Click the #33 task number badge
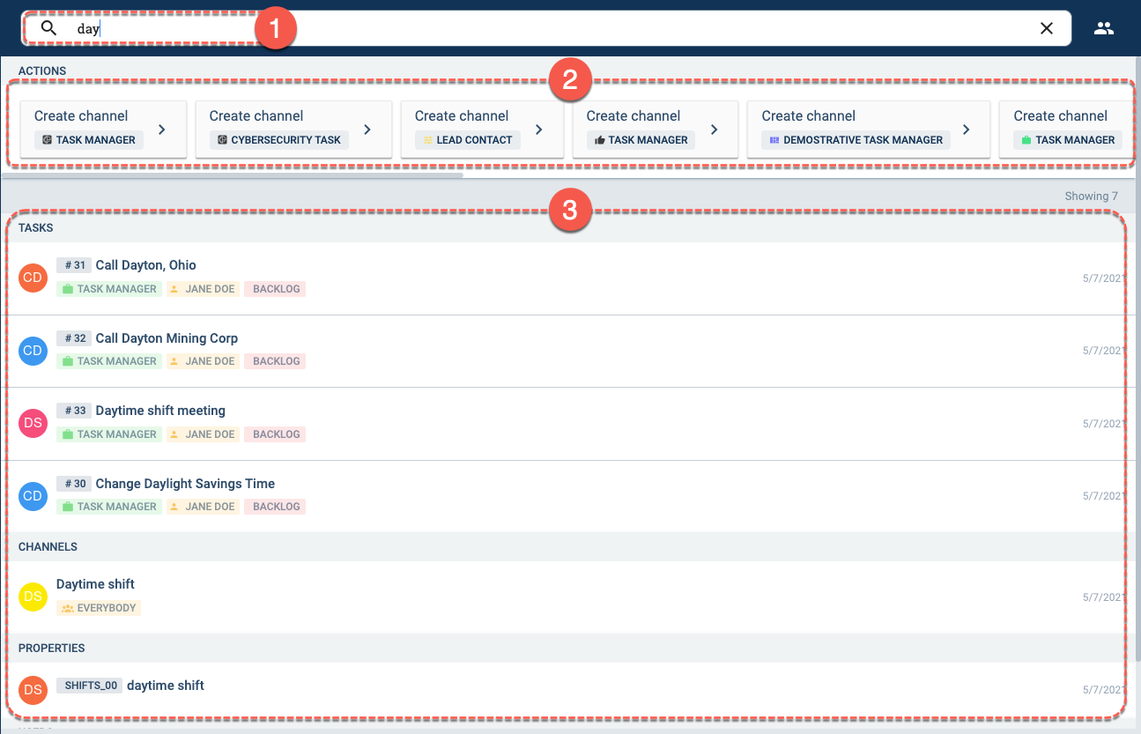The width and height of the screenshot is (1141, 734). (74, 411)
